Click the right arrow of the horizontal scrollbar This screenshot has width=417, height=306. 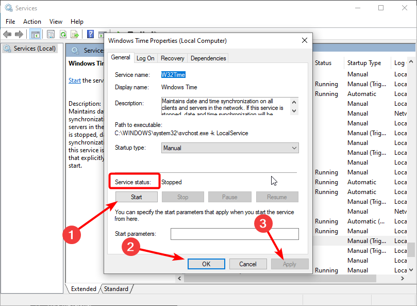point(403,278)
